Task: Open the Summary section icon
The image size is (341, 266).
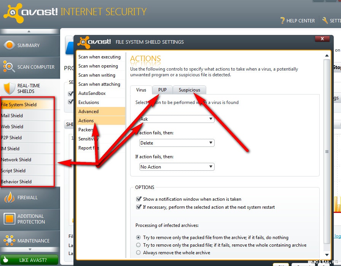Action: pyautogui.click(x=10, y=45)
